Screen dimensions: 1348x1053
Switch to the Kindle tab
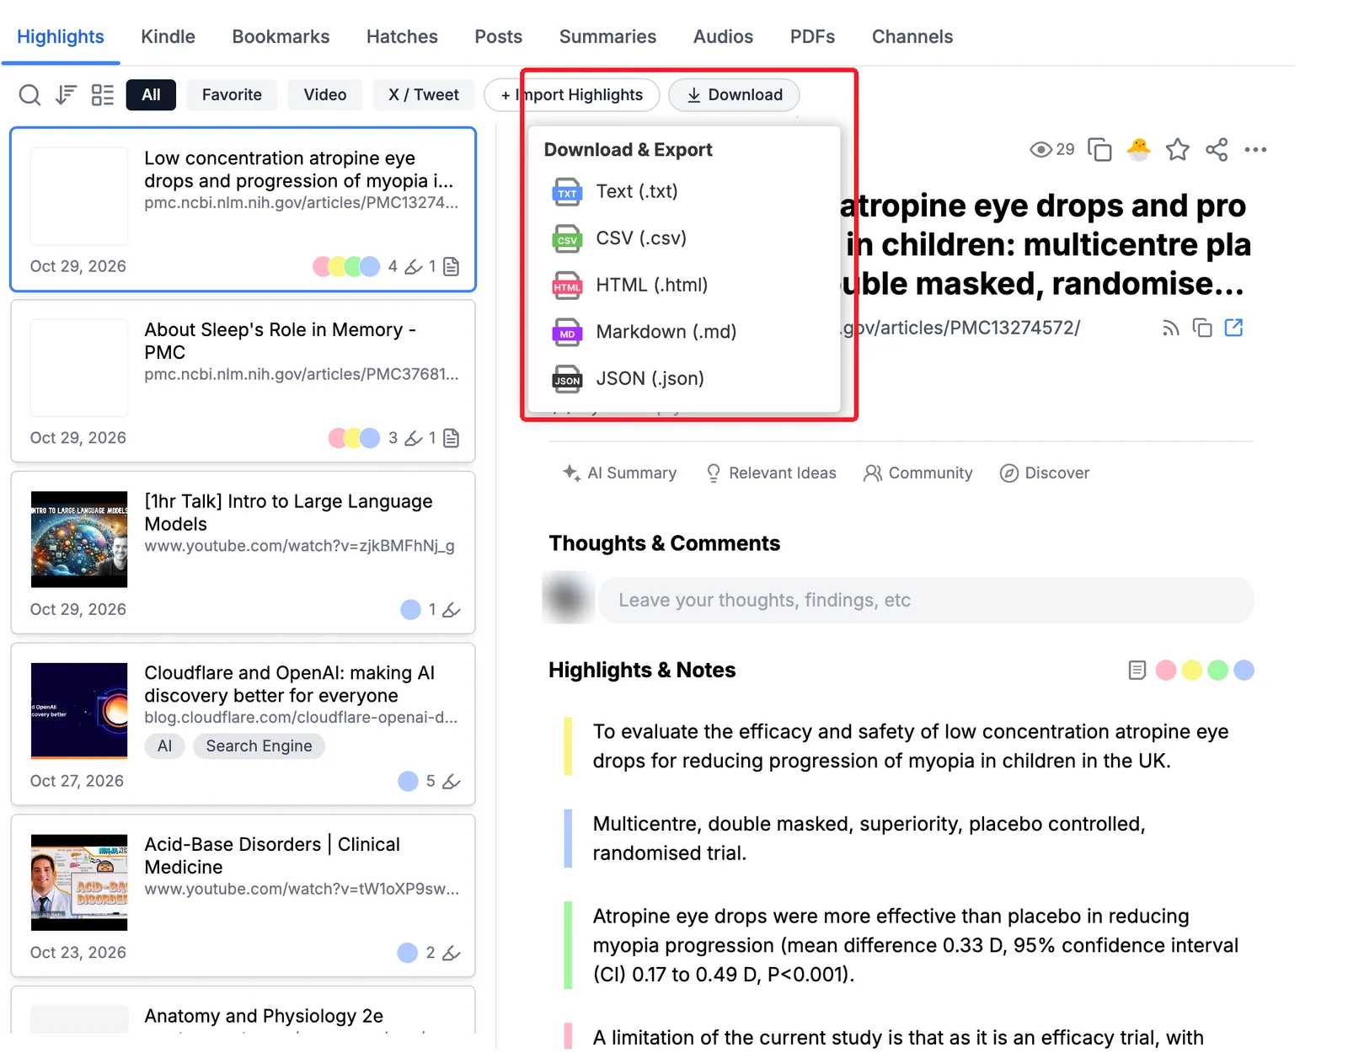[168, 37]
